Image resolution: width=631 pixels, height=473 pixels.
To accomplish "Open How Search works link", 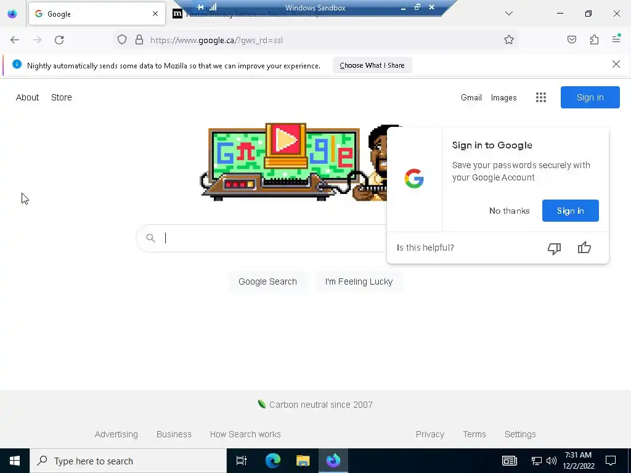I will pos(245,434).
